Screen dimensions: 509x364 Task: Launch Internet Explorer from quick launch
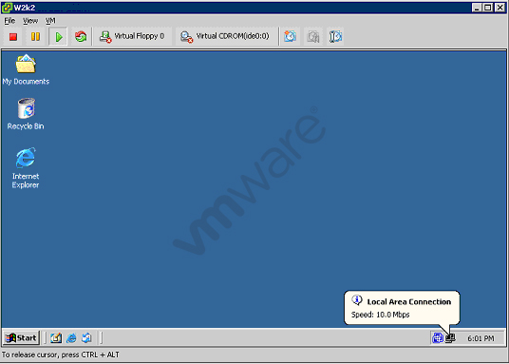click(71, 338)
